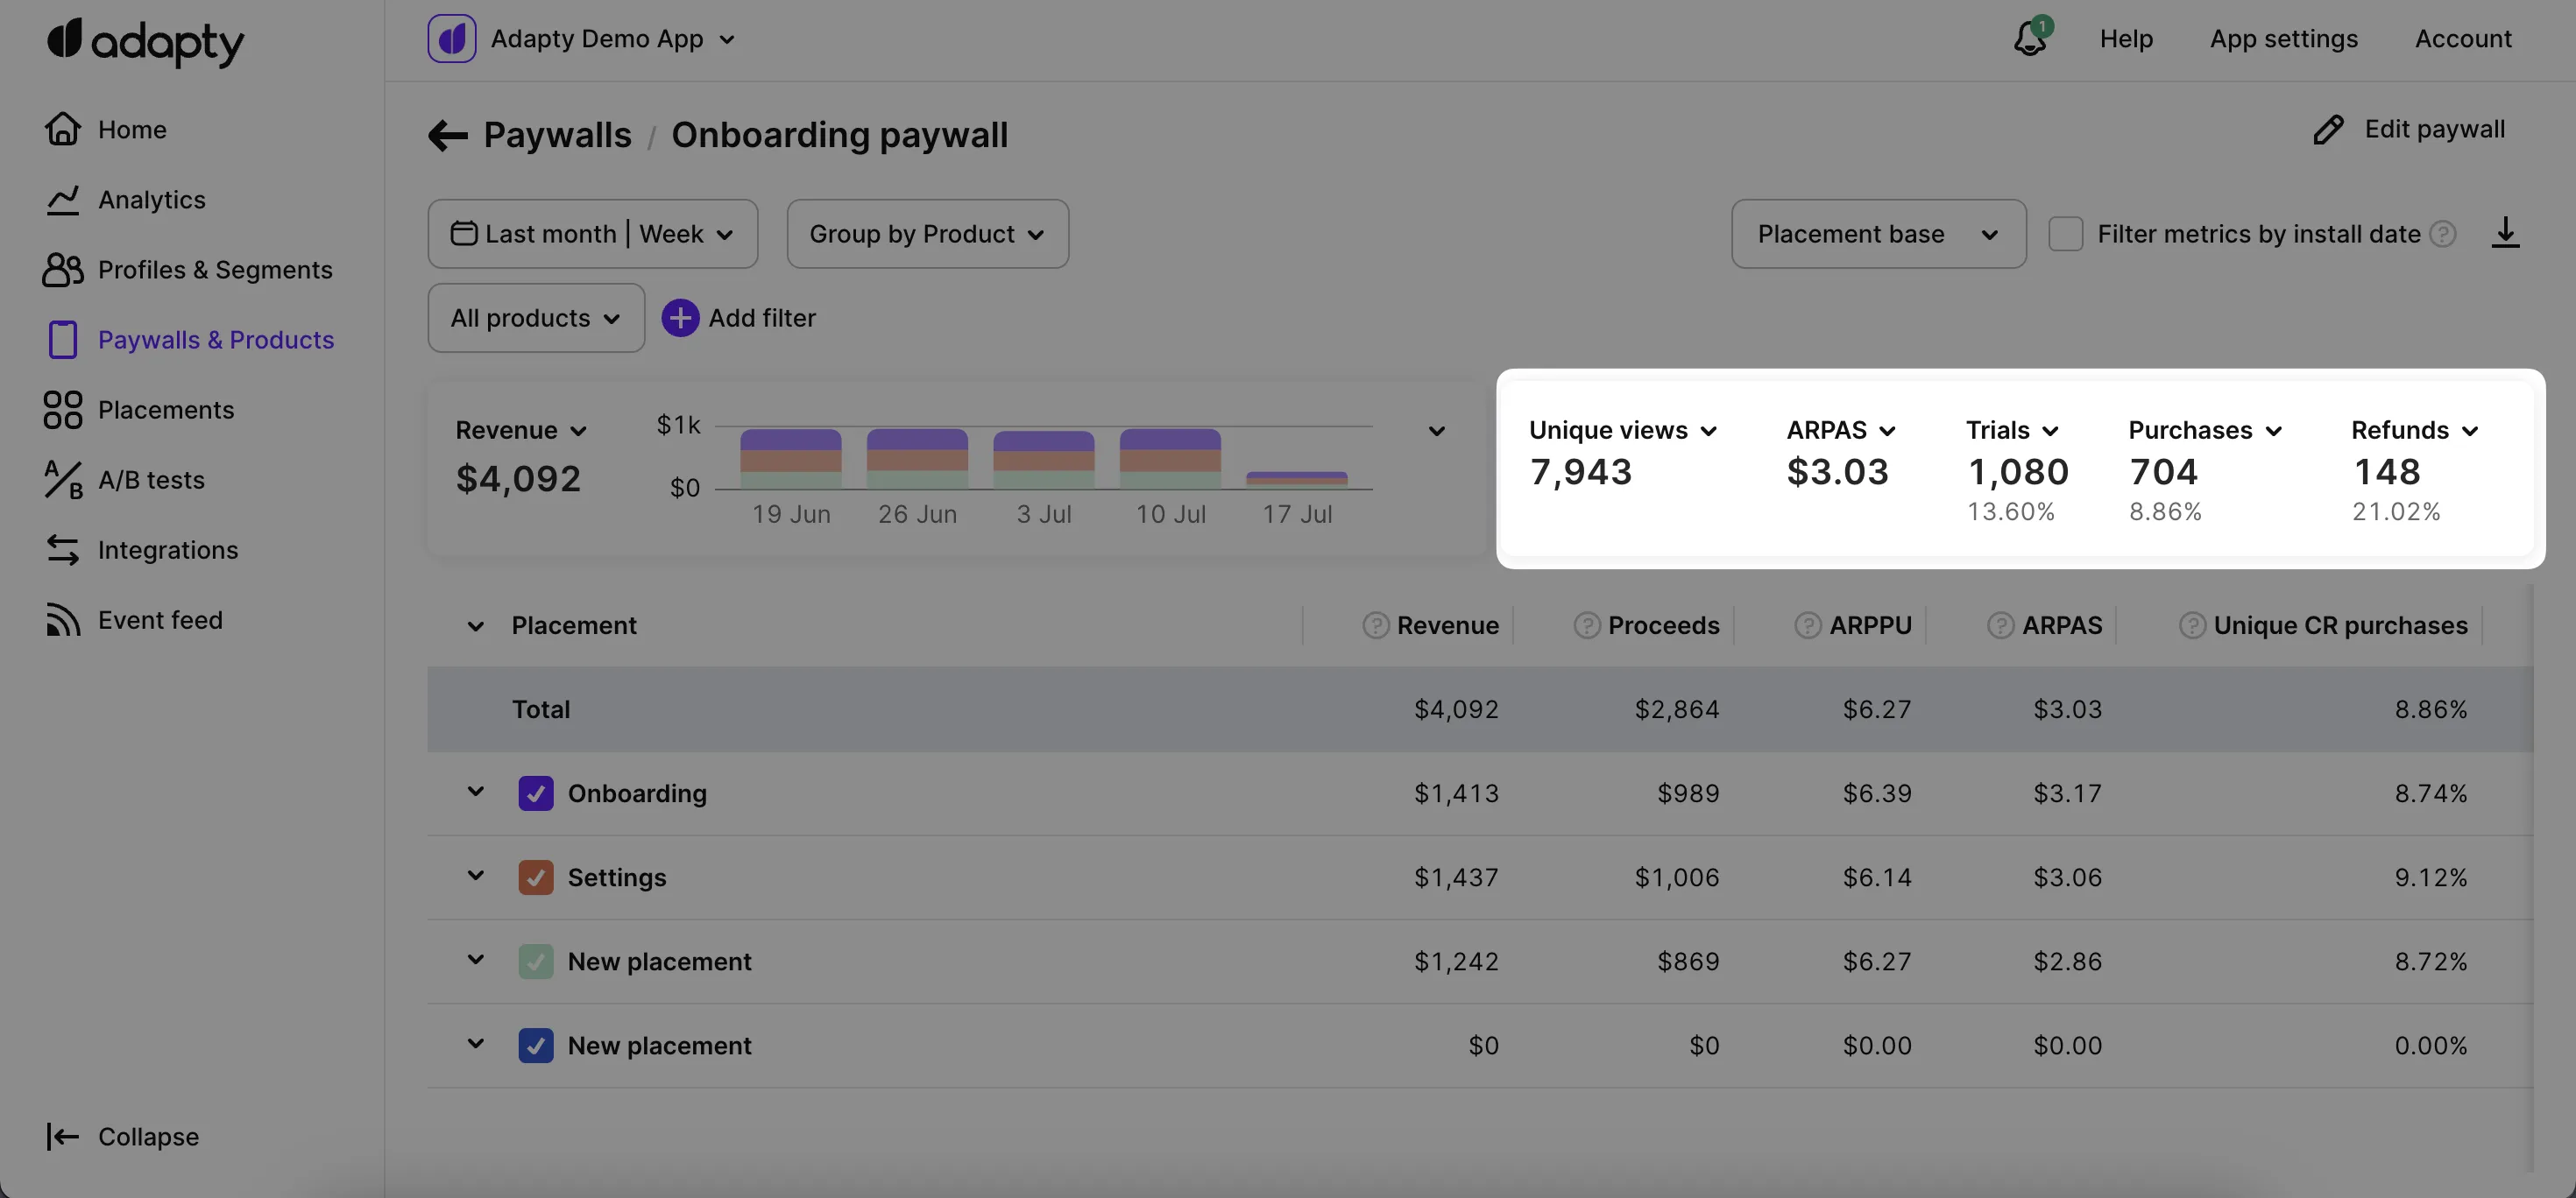Open A/B tests in the sidebar

pyautogui.click(x=151, y=481)
